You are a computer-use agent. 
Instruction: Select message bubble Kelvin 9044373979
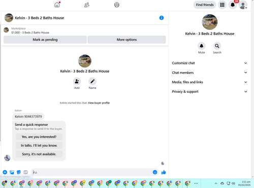pos(28,117)
